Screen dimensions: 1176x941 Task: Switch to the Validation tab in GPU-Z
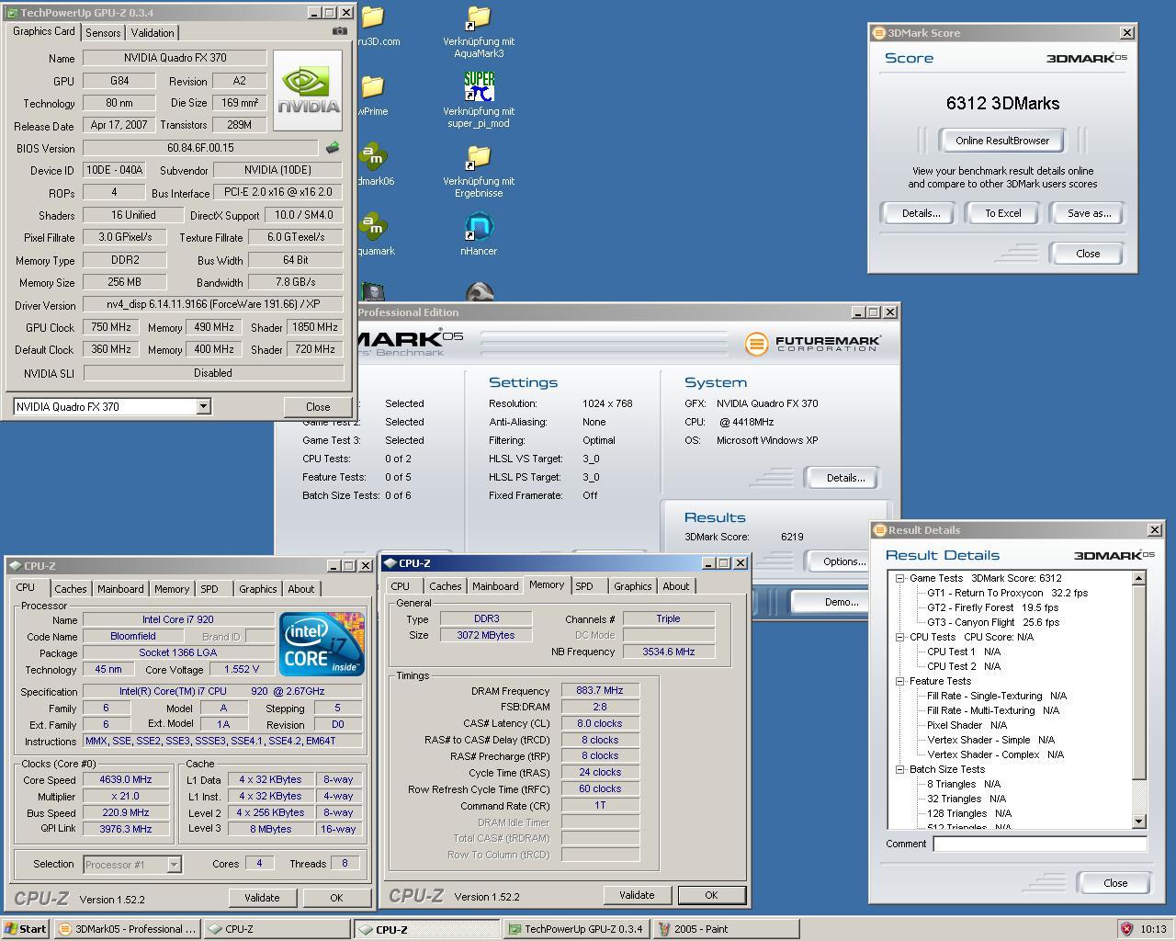(153, 32)
